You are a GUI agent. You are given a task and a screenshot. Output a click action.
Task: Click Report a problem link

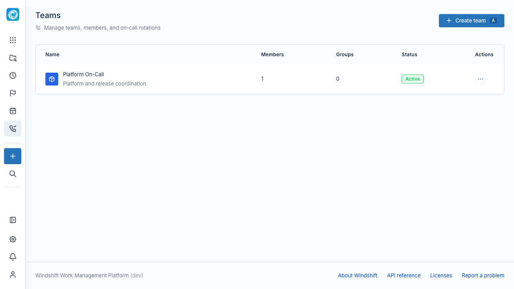click(x=483, y=275)
